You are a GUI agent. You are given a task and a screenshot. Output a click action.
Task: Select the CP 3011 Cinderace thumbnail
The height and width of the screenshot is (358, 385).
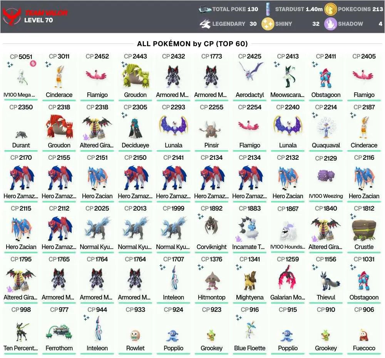(x=59, y=77)
